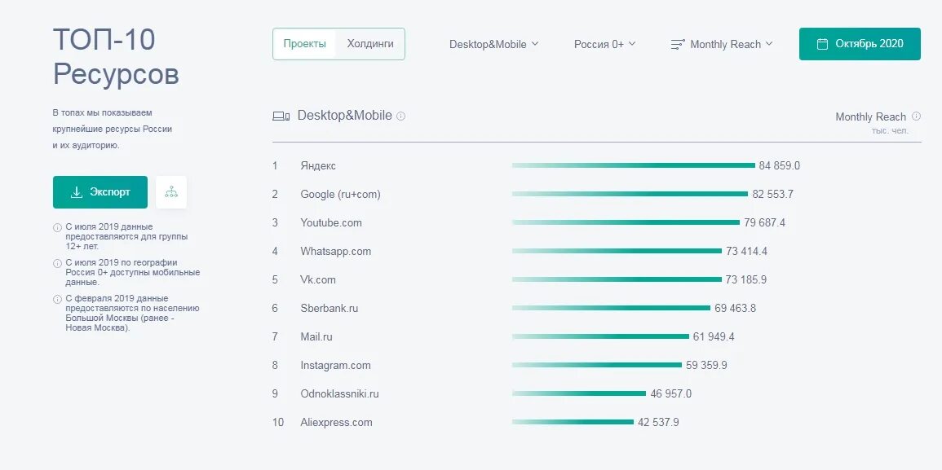
Task: Click the value 42 537.9
Action: 658,423
